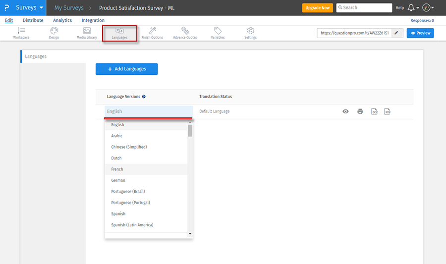446x264 pixels.
Task: Open the Media Library icon
Action: pos(87,31)
